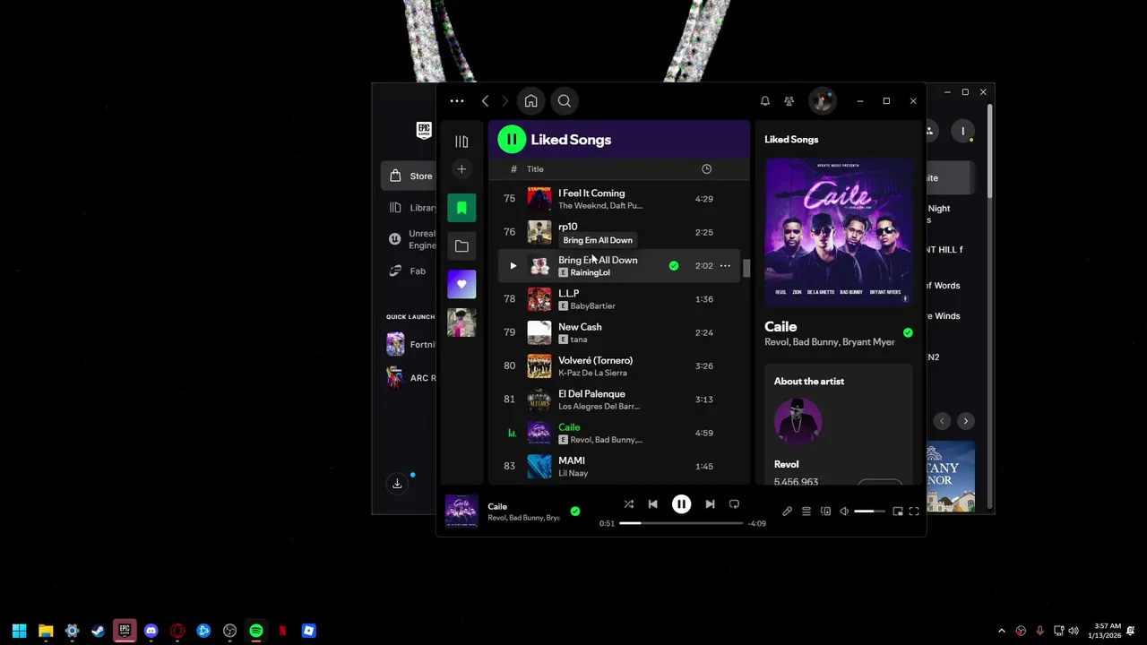Go to the previous track
The width and height of the screenshot is (1147, 645).
[652, 504]
